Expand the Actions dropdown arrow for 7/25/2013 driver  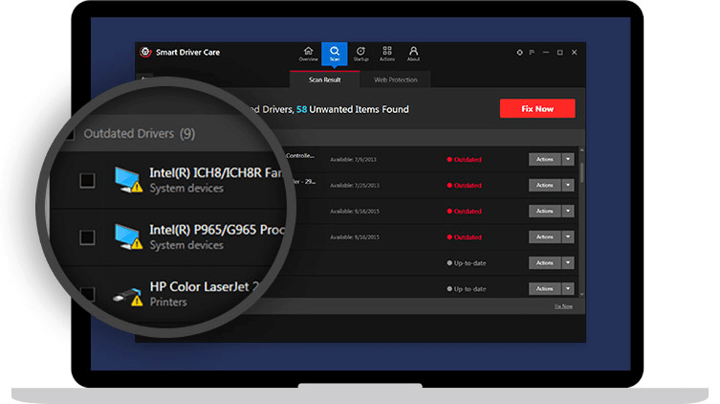(x=568, y=185)
